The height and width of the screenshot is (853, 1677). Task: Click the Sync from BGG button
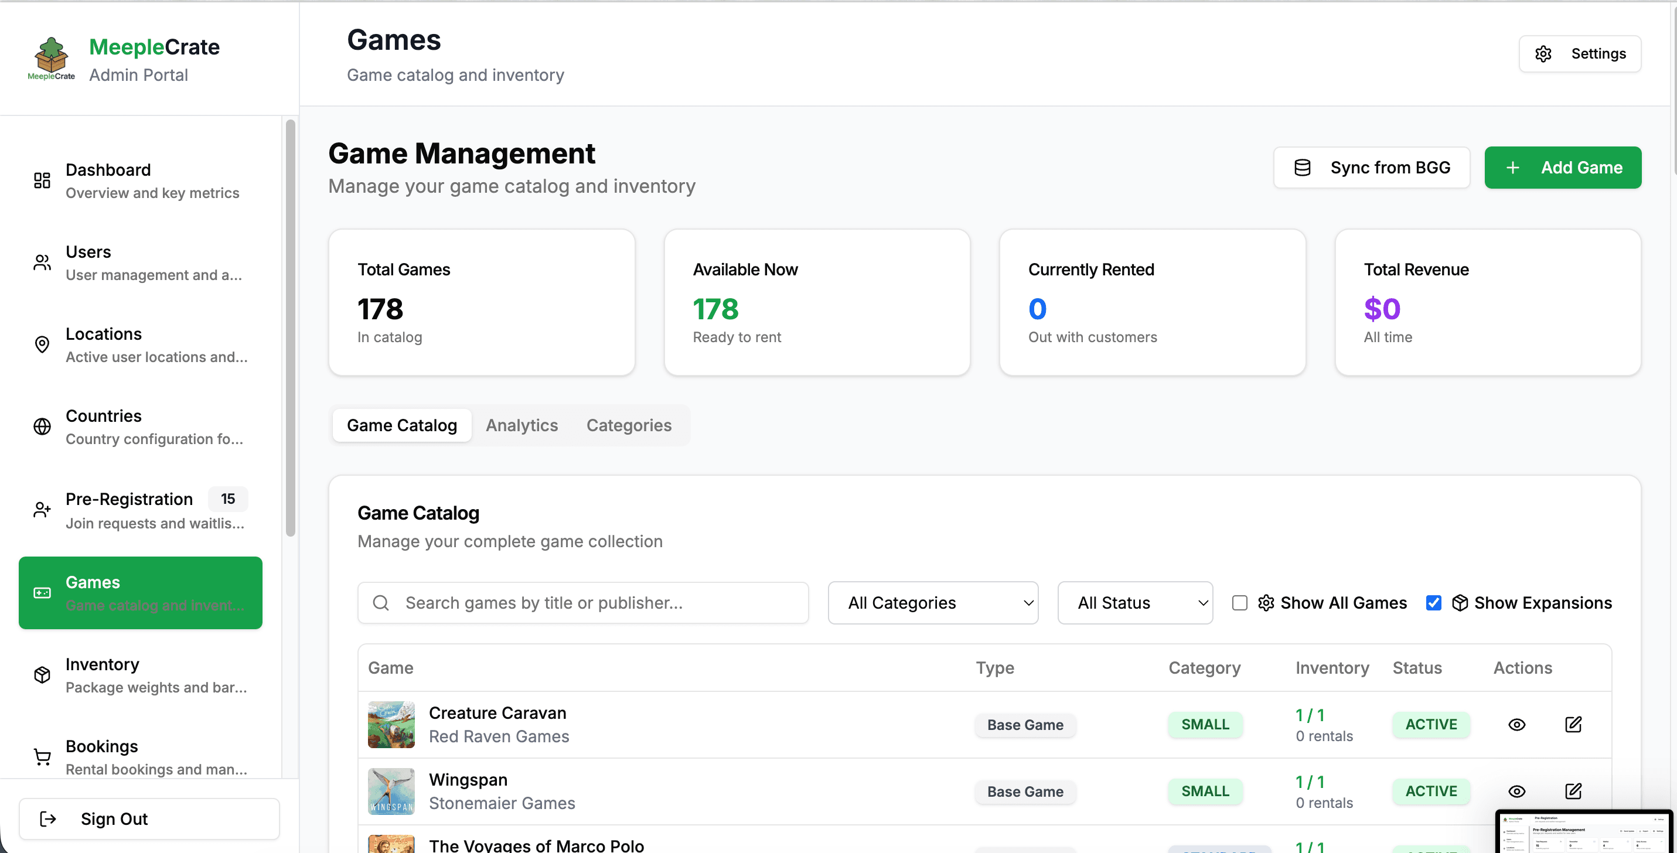pyautogui.click(x=1372, y=168)
